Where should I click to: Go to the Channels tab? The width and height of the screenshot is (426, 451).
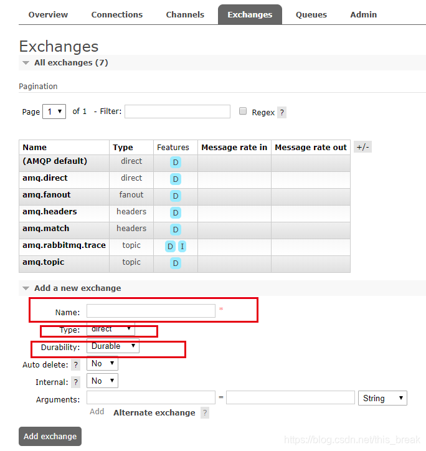tap(185, 15)
